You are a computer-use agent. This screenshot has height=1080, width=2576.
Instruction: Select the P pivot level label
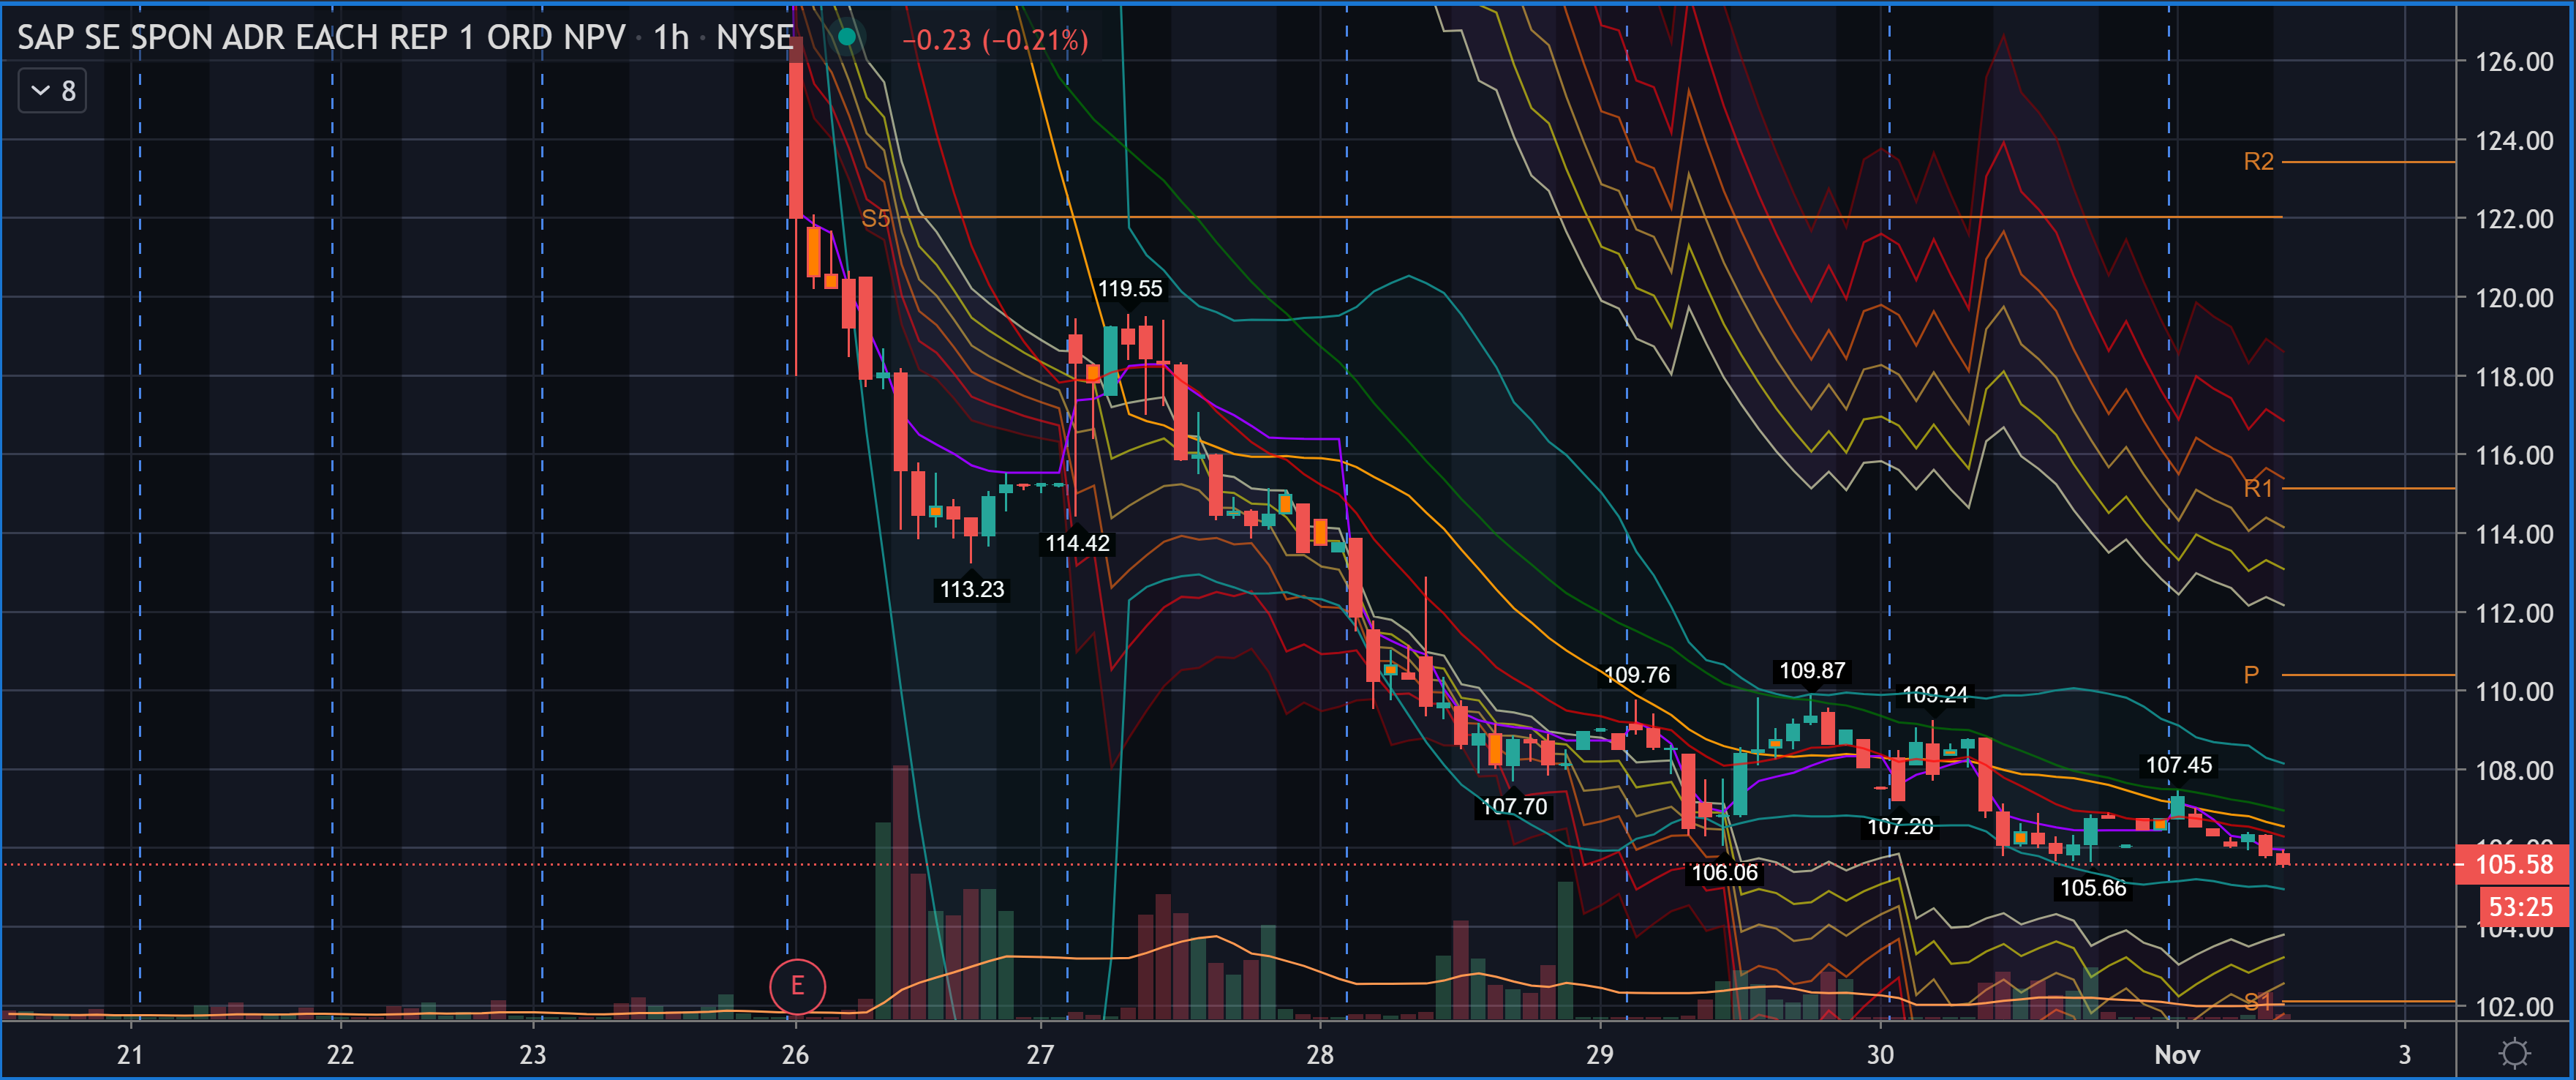[2251, 675]
